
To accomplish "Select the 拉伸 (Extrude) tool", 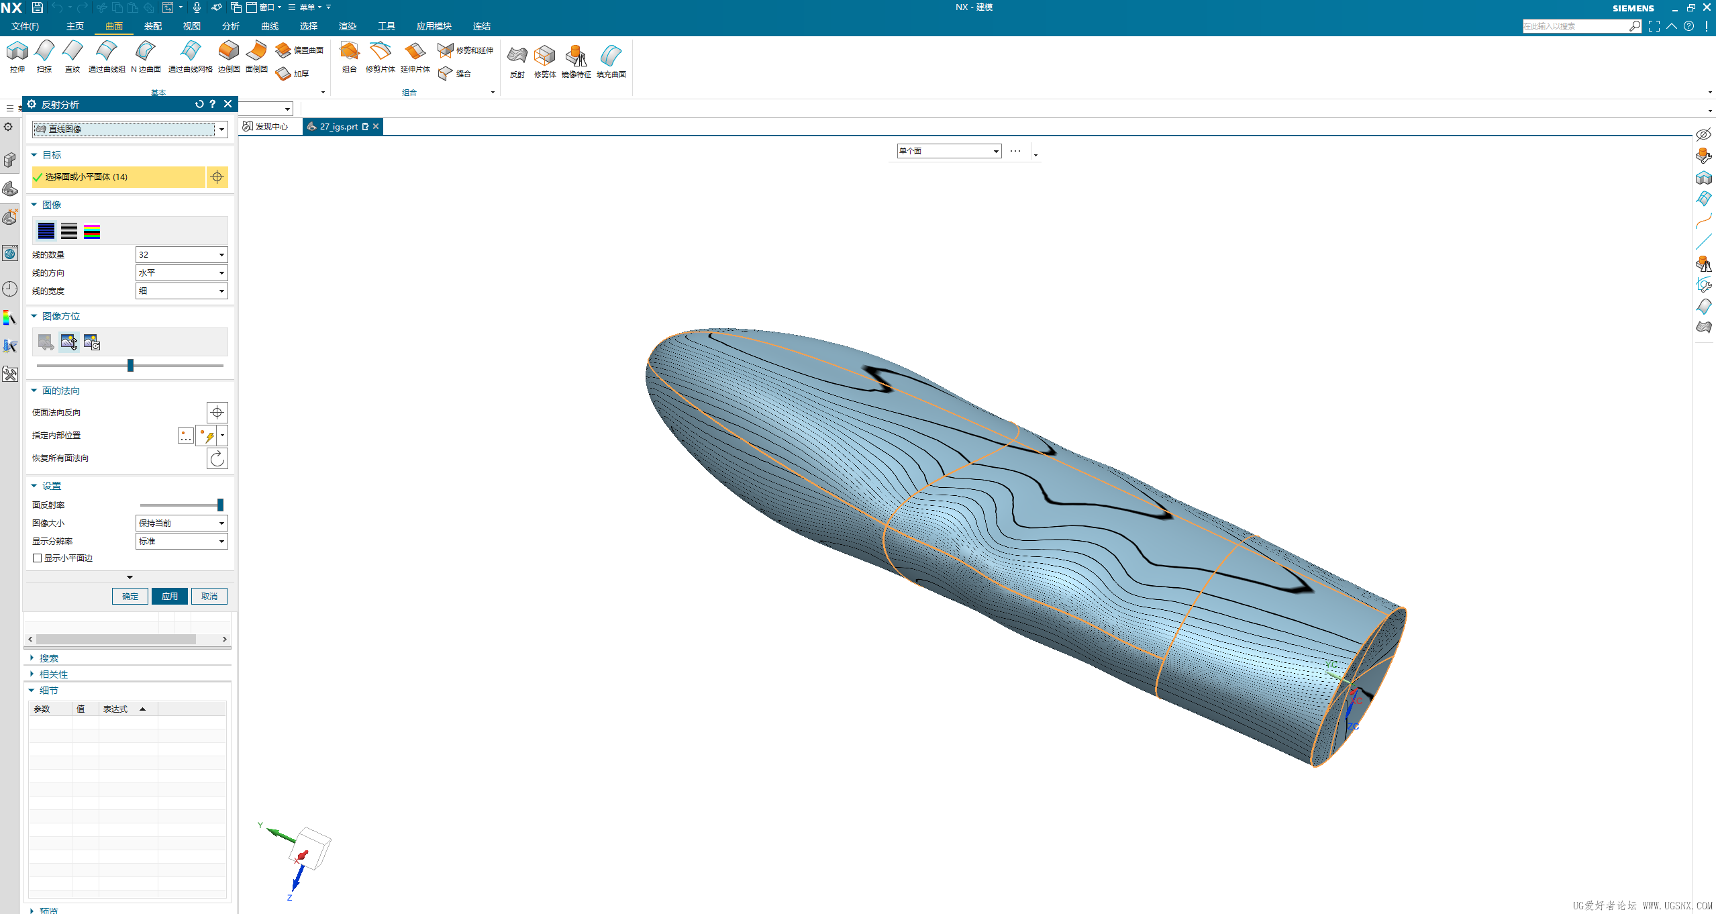I will (x=17, y=56).
